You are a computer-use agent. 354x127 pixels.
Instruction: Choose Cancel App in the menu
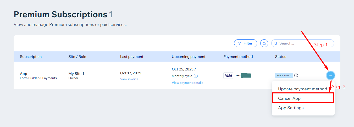coord(303,98)
